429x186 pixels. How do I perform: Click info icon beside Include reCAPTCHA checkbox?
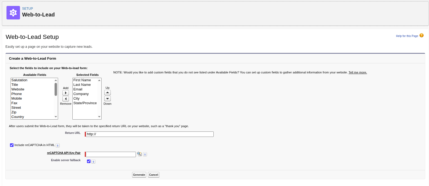click(58, 145)
